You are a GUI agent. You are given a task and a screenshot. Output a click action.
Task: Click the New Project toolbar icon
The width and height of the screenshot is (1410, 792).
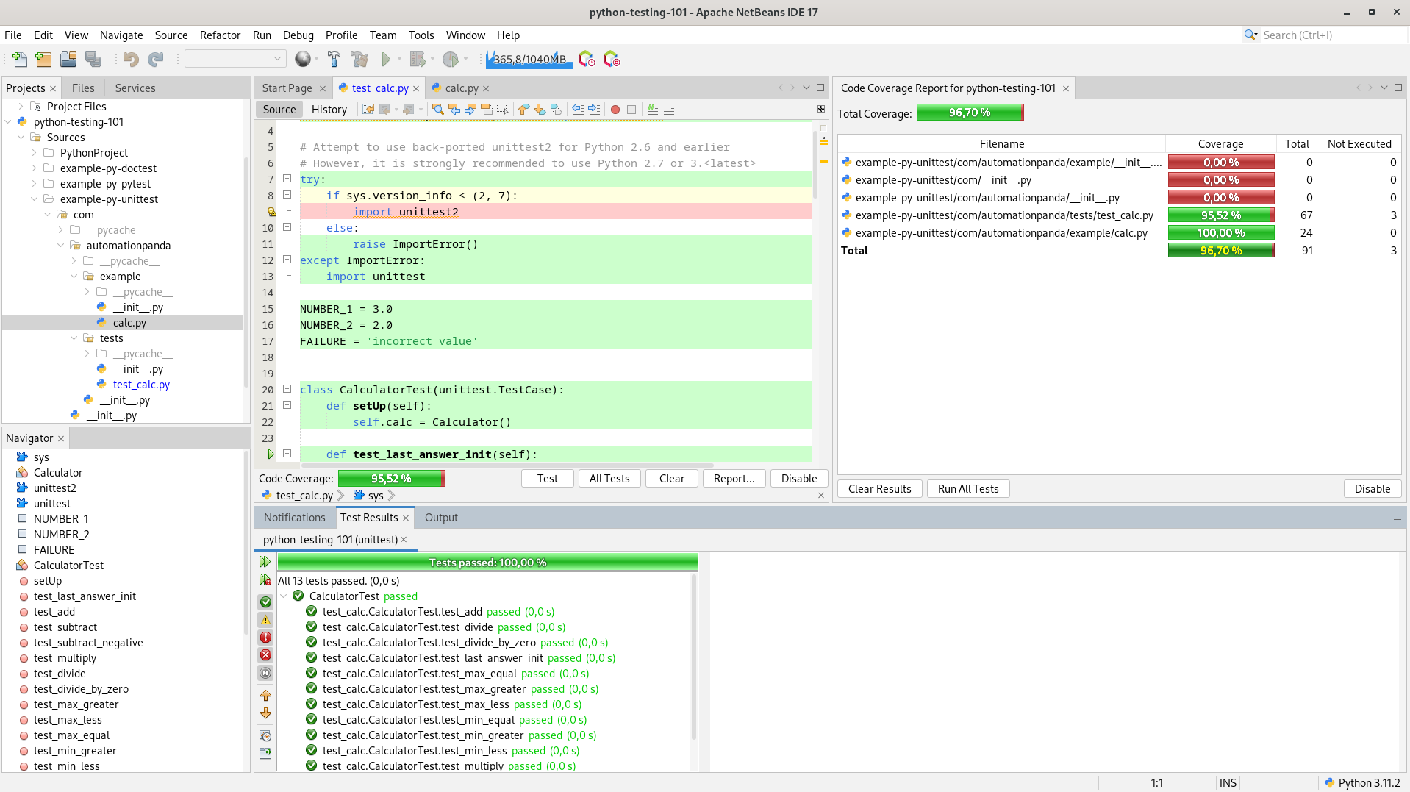tap(44, 60)
